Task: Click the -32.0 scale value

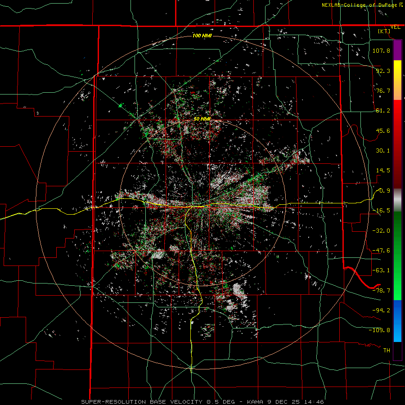Action: pyautogui.click(x=381, y=231)
